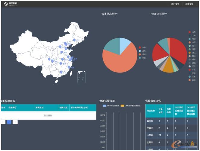The image size is (200, 151).
Task: Toggle 广东 legend dot in distribution chart
Action: tap(190, 69)
